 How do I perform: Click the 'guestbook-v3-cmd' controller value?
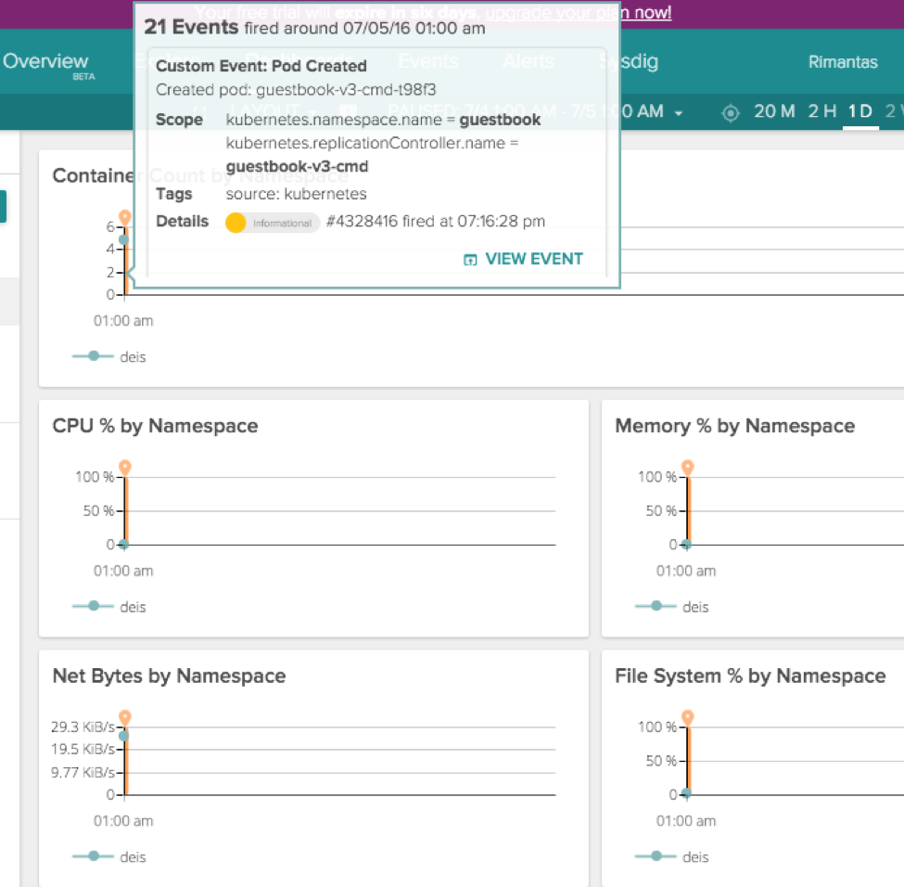coord(297,166)
